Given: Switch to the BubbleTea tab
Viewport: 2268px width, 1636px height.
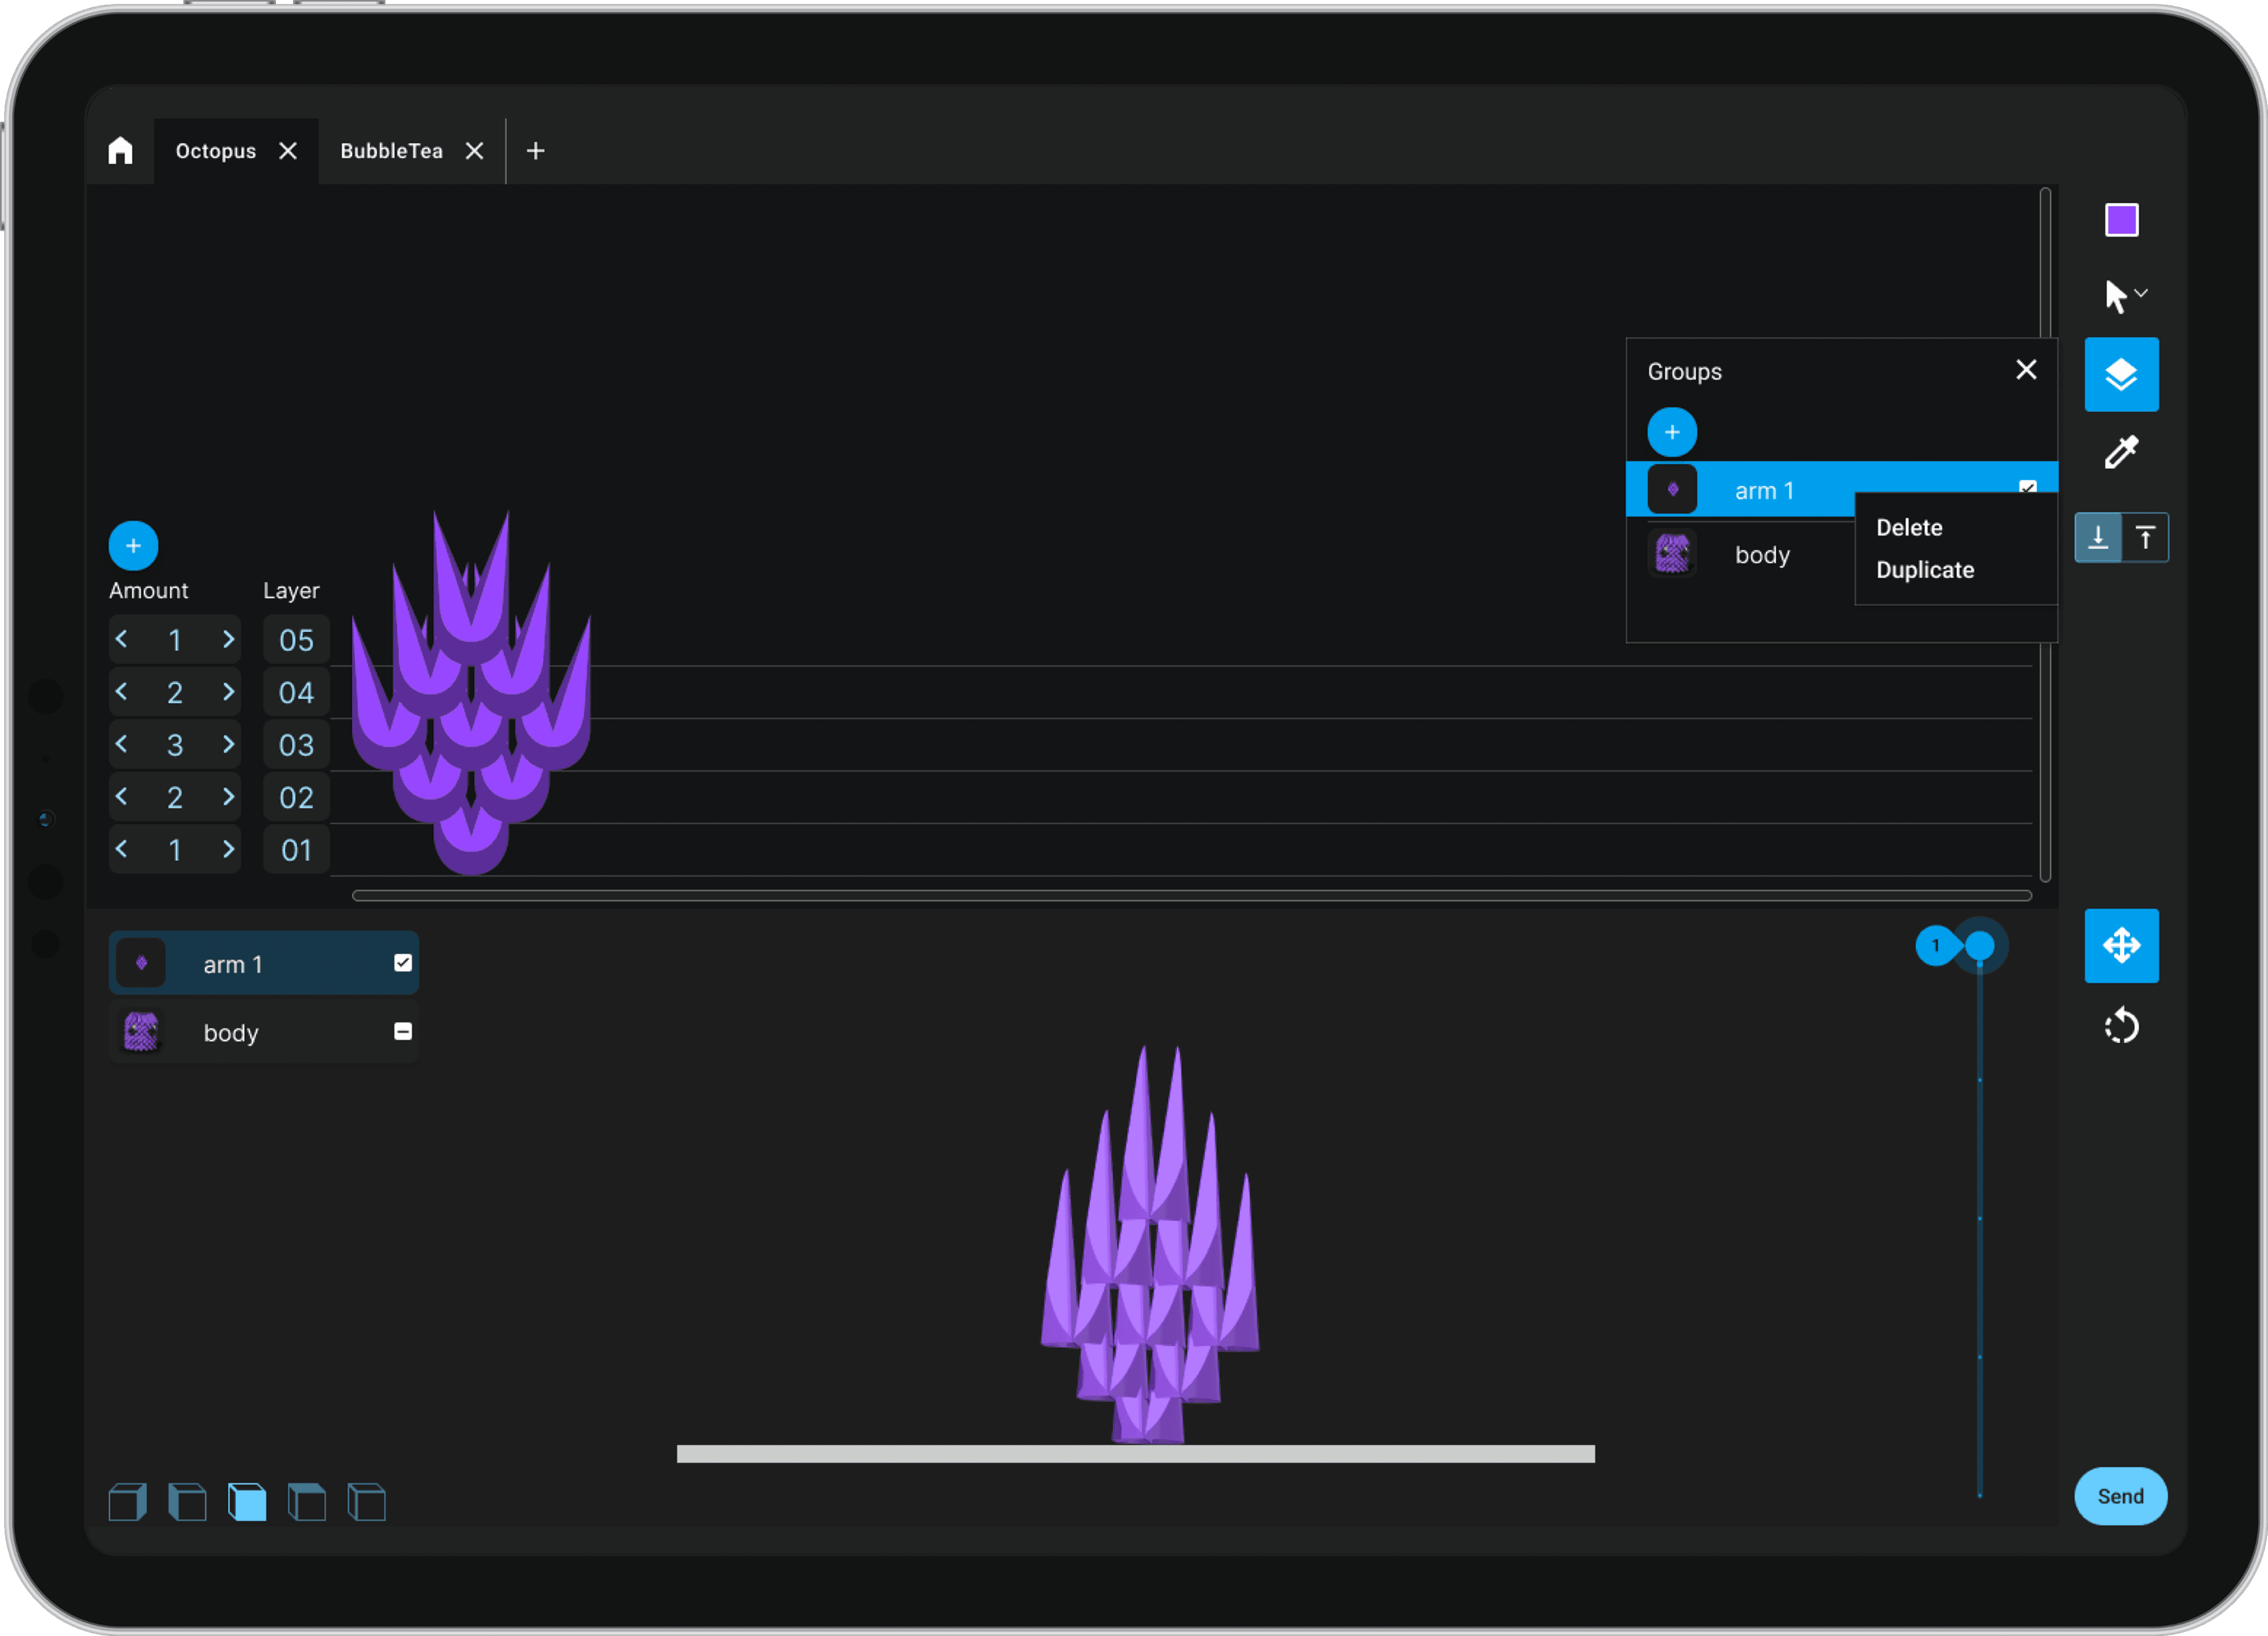Looking at the screenshot, I should 391,151.
